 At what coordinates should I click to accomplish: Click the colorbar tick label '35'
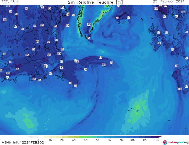(74, 140)
